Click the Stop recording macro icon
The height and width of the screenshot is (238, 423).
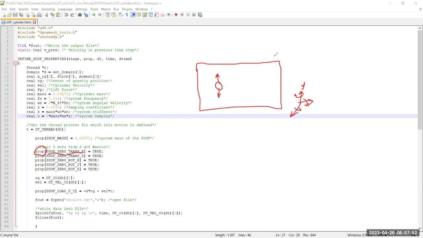point(182,15)
